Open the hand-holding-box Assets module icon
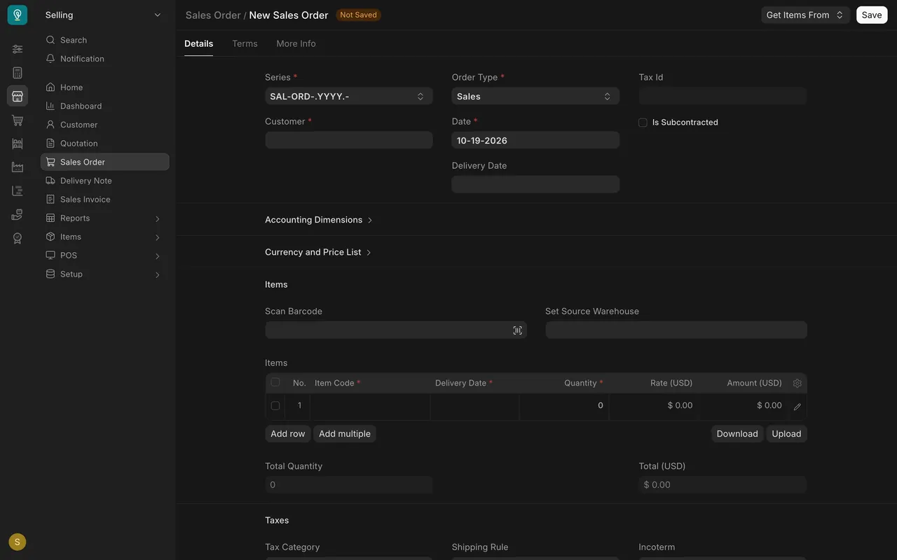The height and width of the screenshot is (560, 897). (x=18, y=214)
